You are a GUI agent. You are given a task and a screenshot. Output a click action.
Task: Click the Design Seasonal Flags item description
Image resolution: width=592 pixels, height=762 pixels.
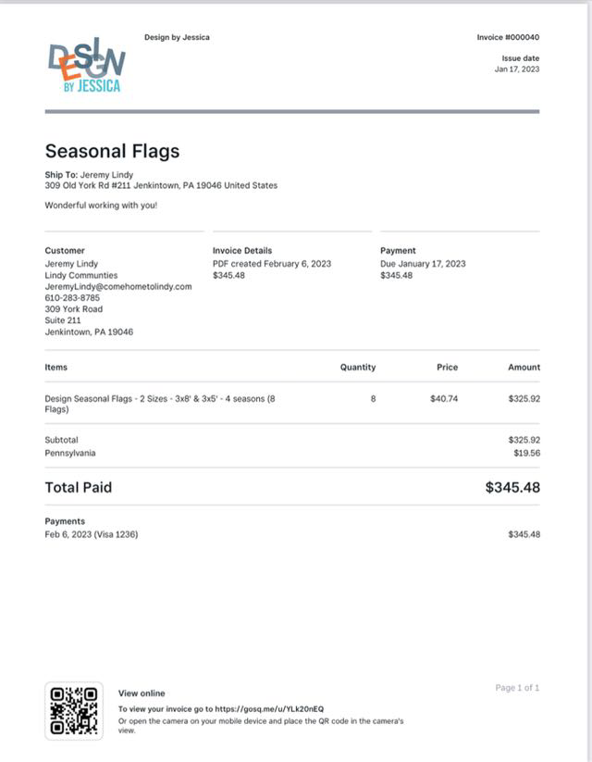click(x=159, y=404)
